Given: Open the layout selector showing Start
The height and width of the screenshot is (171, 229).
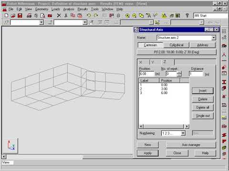Looking at the screenshot, I should pos(211,16).
